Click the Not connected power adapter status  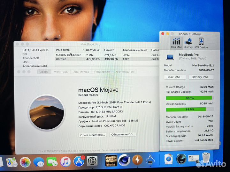click(204, 140)
